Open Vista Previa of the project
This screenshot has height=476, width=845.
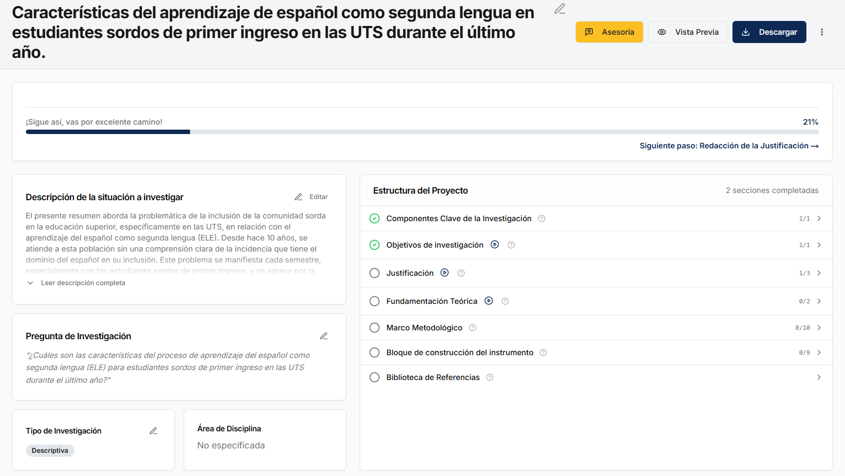tap(688, 32)
